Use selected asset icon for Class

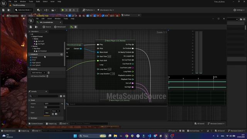[x=53, y=114]
